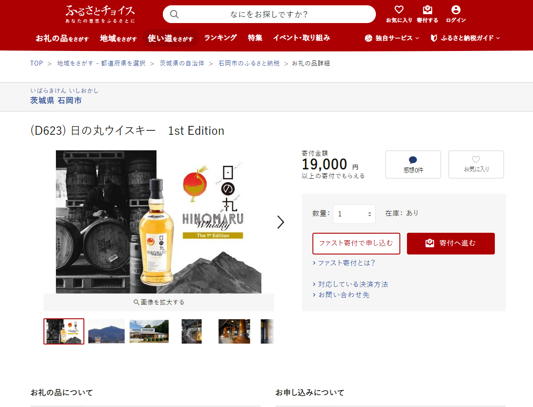
Task: Open 地域をさがす - 都道府県を選択 breadcrumb
Action: coord(101,63)
